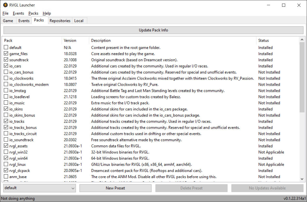
Task: Uncheck the rvgl_win64 pack checkbox
Action: [x=6, y=158]
